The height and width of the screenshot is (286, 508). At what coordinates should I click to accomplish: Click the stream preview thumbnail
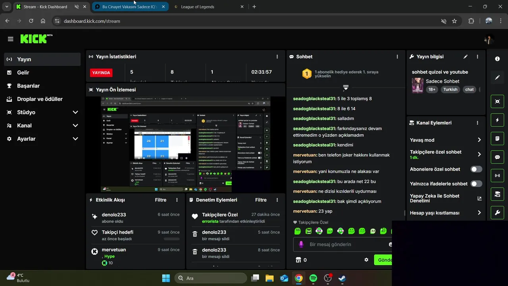click(x=186, y=145)
